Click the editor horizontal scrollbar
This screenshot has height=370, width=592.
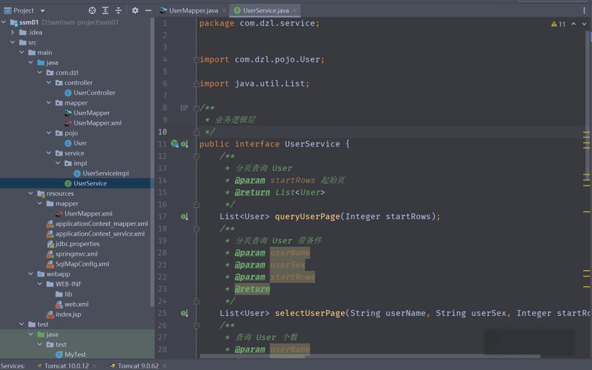coord(369,356)
